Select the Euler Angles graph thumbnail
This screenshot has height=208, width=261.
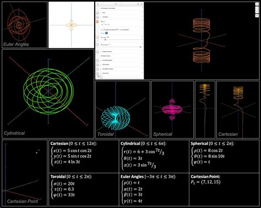pos(25,25)
